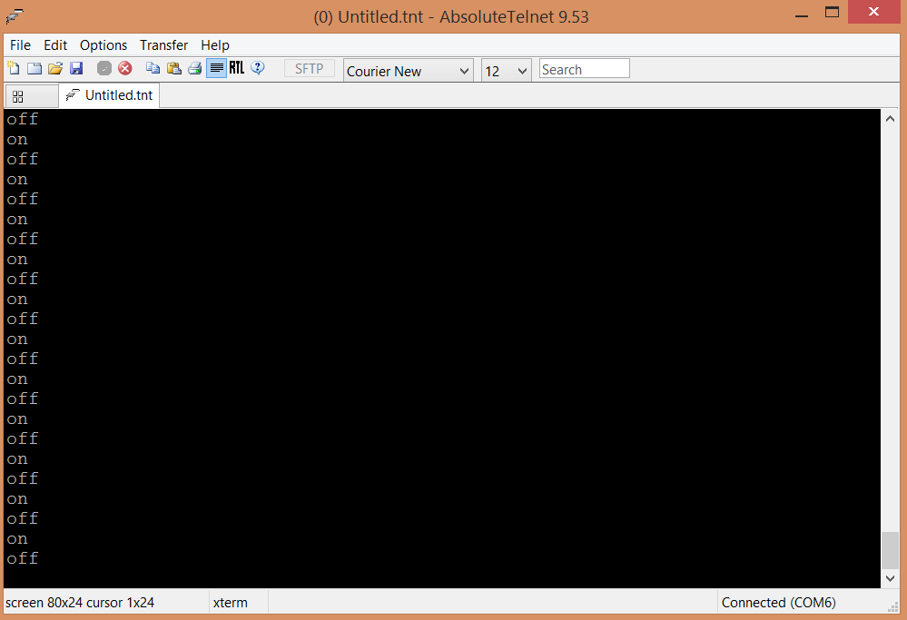The image size is (907, 620).
Task: Print the terminal screen
Action: pos(194,68)
